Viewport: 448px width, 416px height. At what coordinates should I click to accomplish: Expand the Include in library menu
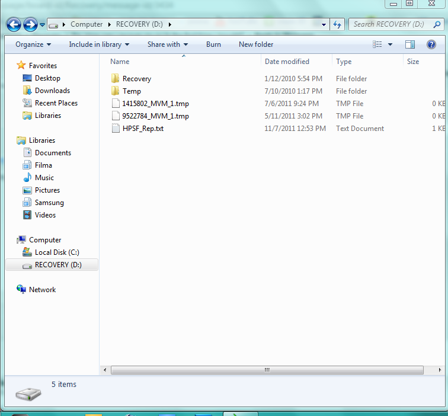99,44
